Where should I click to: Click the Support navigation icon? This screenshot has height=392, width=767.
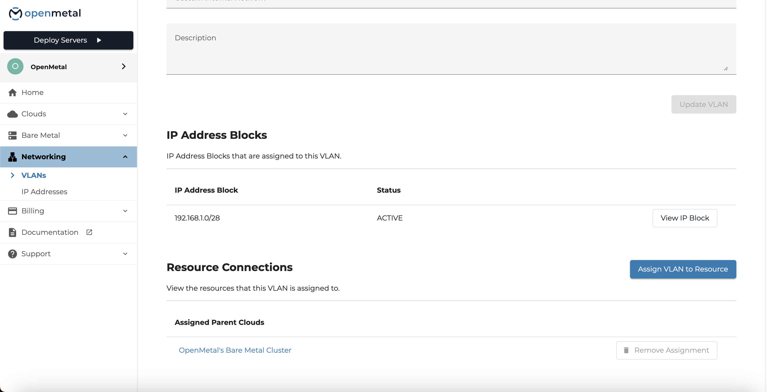coord(13,253)
